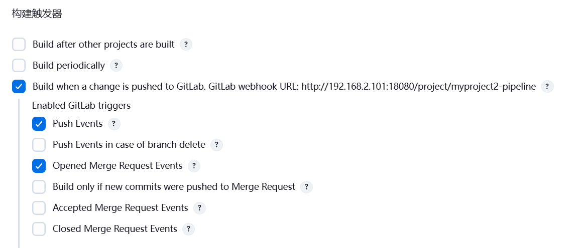584x248 pixels.
Task: Show help for Accepted Merge Request Events
Action: click(200, 208)
